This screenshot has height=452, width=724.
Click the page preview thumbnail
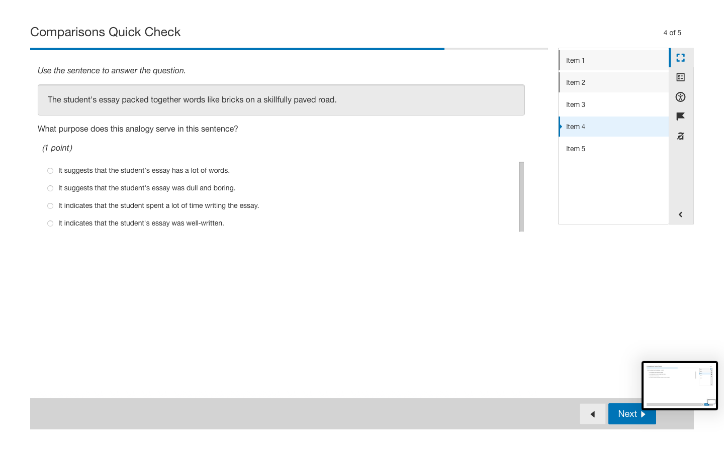click(680, 386)
